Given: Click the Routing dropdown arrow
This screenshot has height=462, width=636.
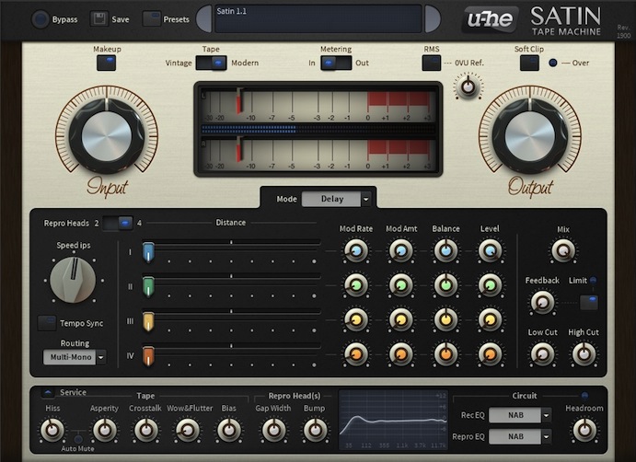Looking at the screenshot, I should point(101,357).
